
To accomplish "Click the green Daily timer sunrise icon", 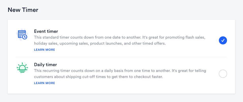I will click(x=22, y=68).
